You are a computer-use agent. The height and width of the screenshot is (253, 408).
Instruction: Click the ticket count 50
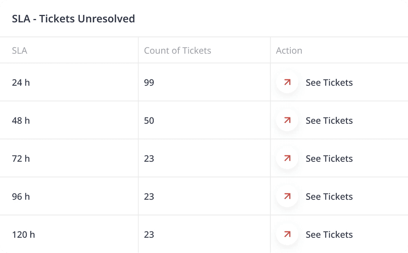(149, 120)
